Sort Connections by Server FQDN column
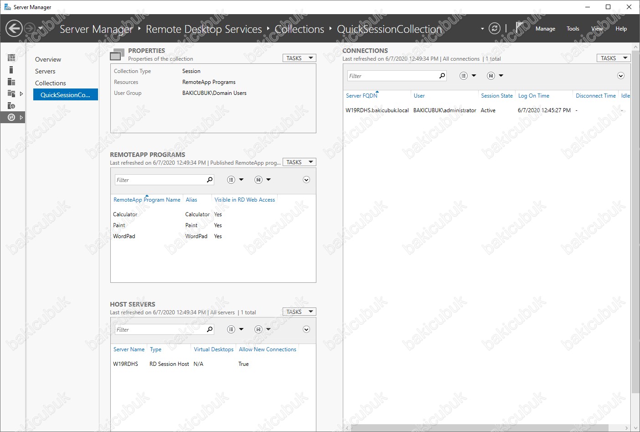 click(x=362, y=96)
